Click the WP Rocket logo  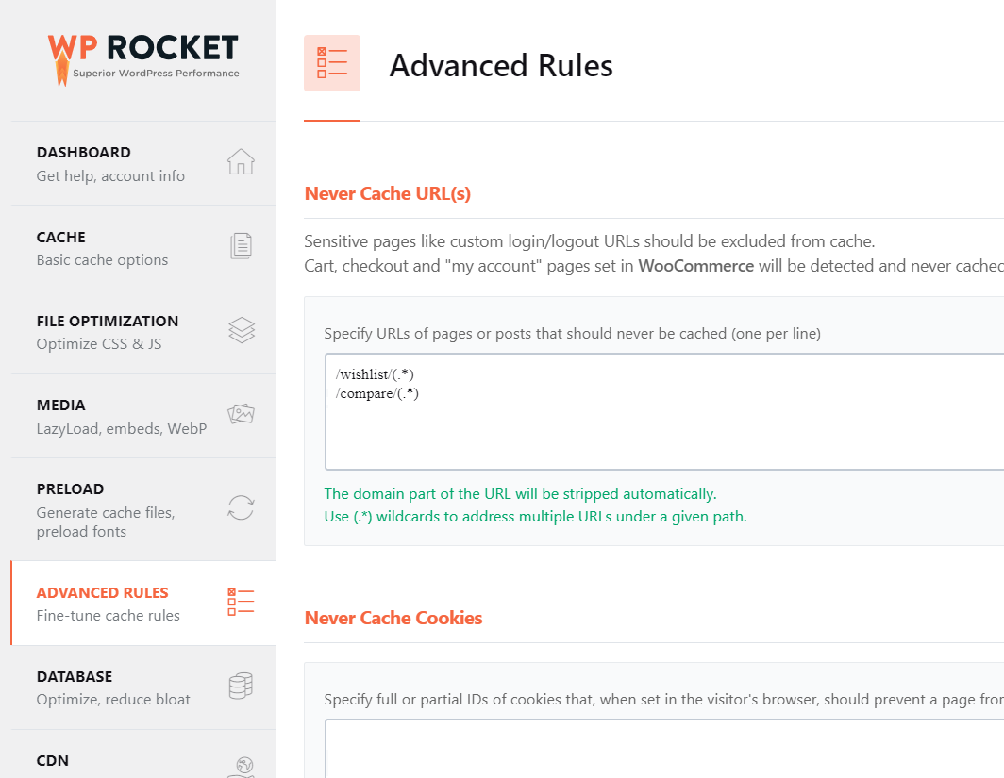pyautogui.click(x=143, y=58)
